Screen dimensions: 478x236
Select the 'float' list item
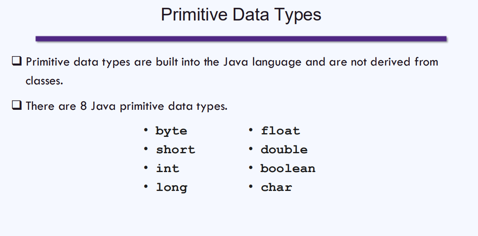tap(280, 131)
